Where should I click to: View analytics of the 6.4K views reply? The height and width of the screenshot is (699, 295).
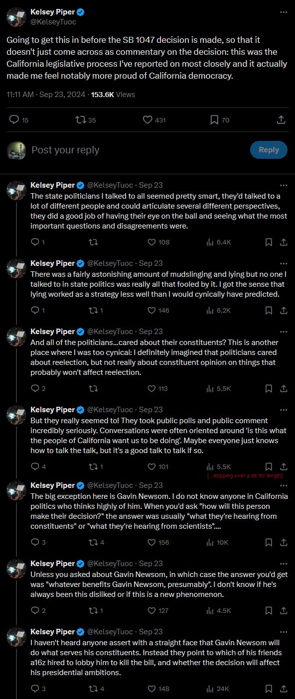[x=210, y=242]
